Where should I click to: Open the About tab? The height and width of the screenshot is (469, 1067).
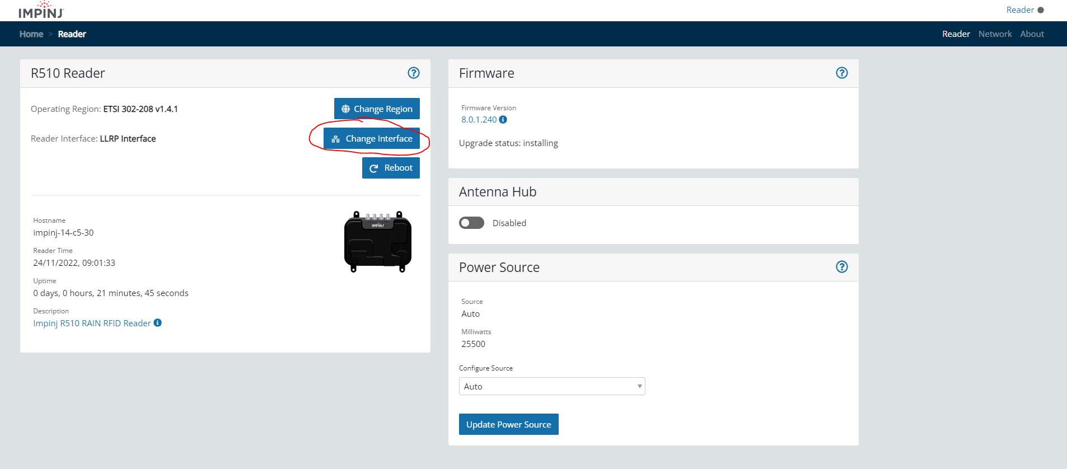point(1032,34)
